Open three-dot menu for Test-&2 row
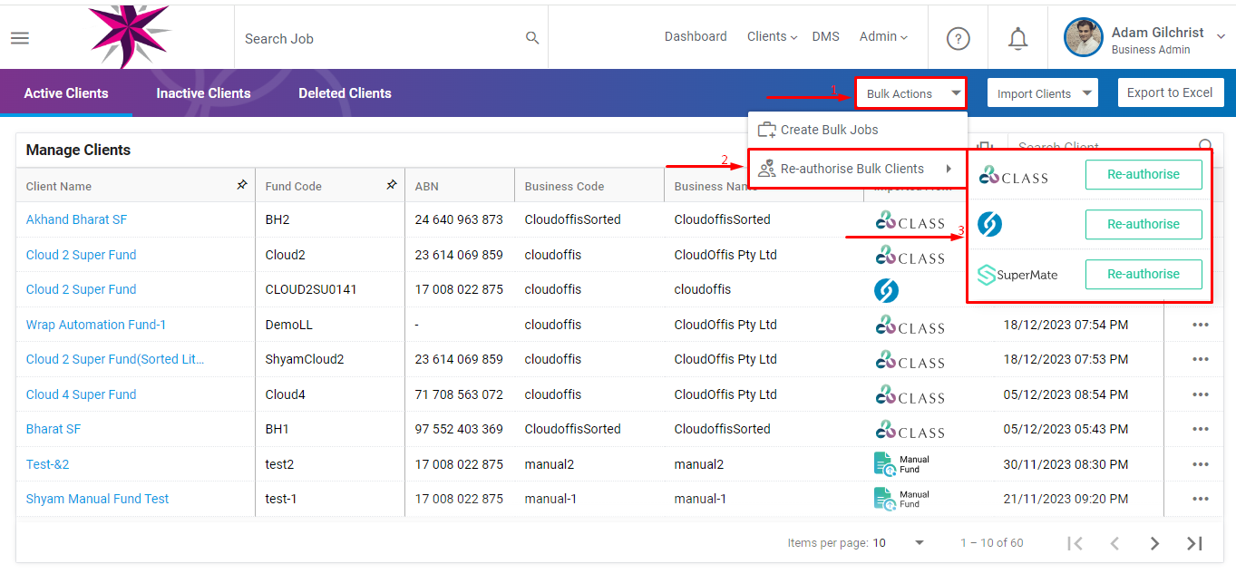Screen dimensions: 1236x574 pos(1201,464)
